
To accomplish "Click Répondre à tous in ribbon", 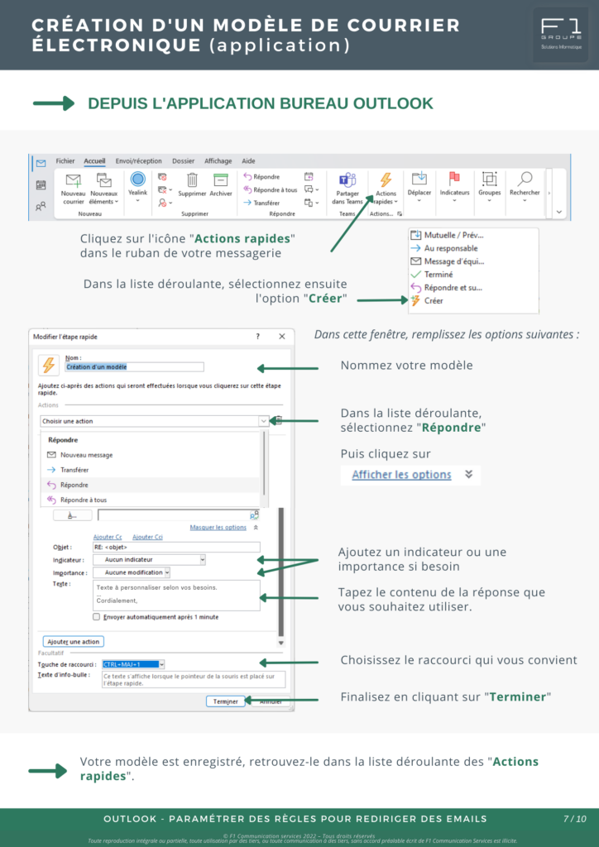I will tap(271, 189).
